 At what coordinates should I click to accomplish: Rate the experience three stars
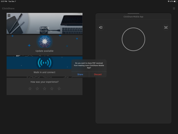pos(44,89)
